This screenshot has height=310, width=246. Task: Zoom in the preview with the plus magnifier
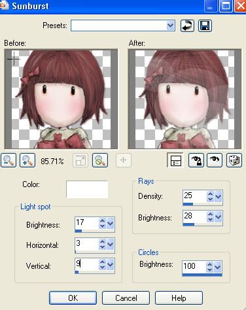pos(27,160)
